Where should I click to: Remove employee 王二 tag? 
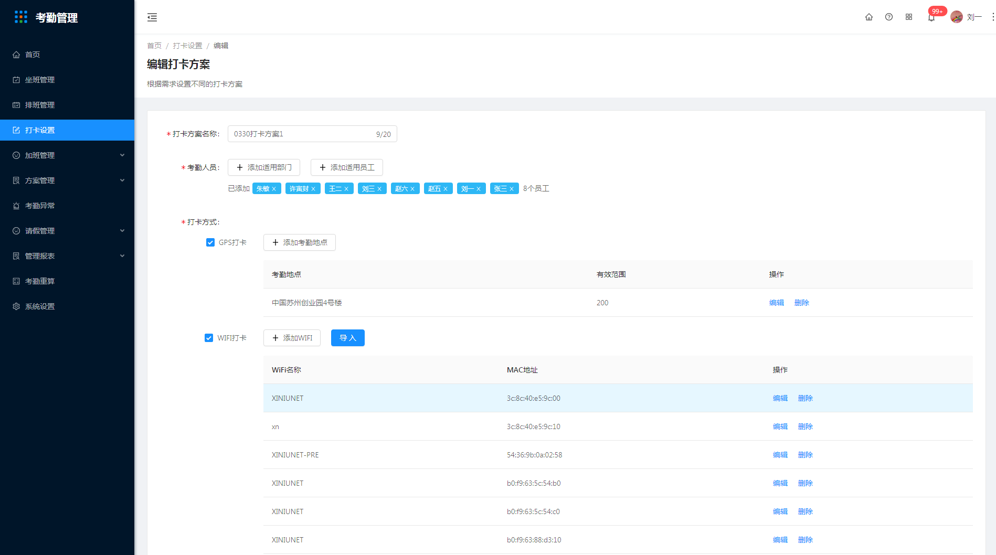coord(346,189)
